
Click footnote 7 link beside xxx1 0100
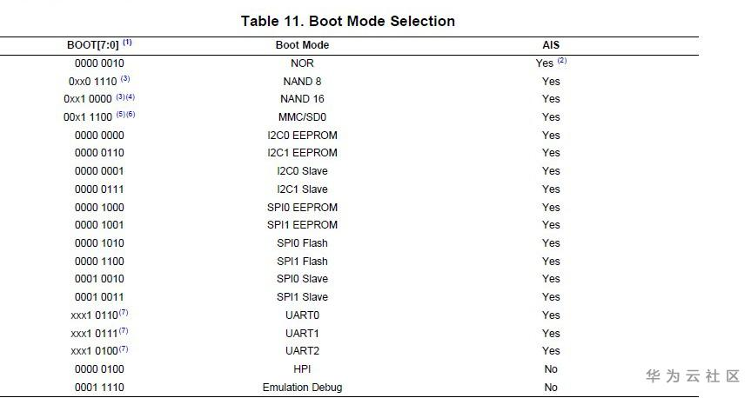click(124, 348)
